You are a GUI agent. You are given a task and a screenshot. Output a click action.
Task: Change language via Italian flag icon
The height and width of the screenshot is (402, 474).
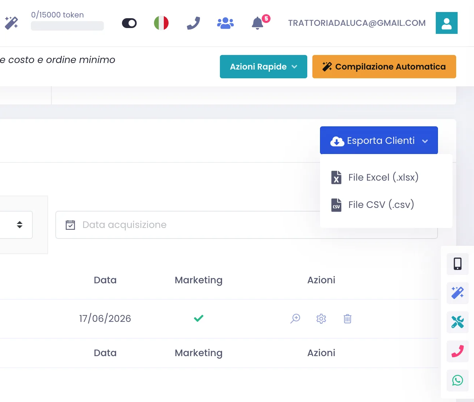pos(161,23)
